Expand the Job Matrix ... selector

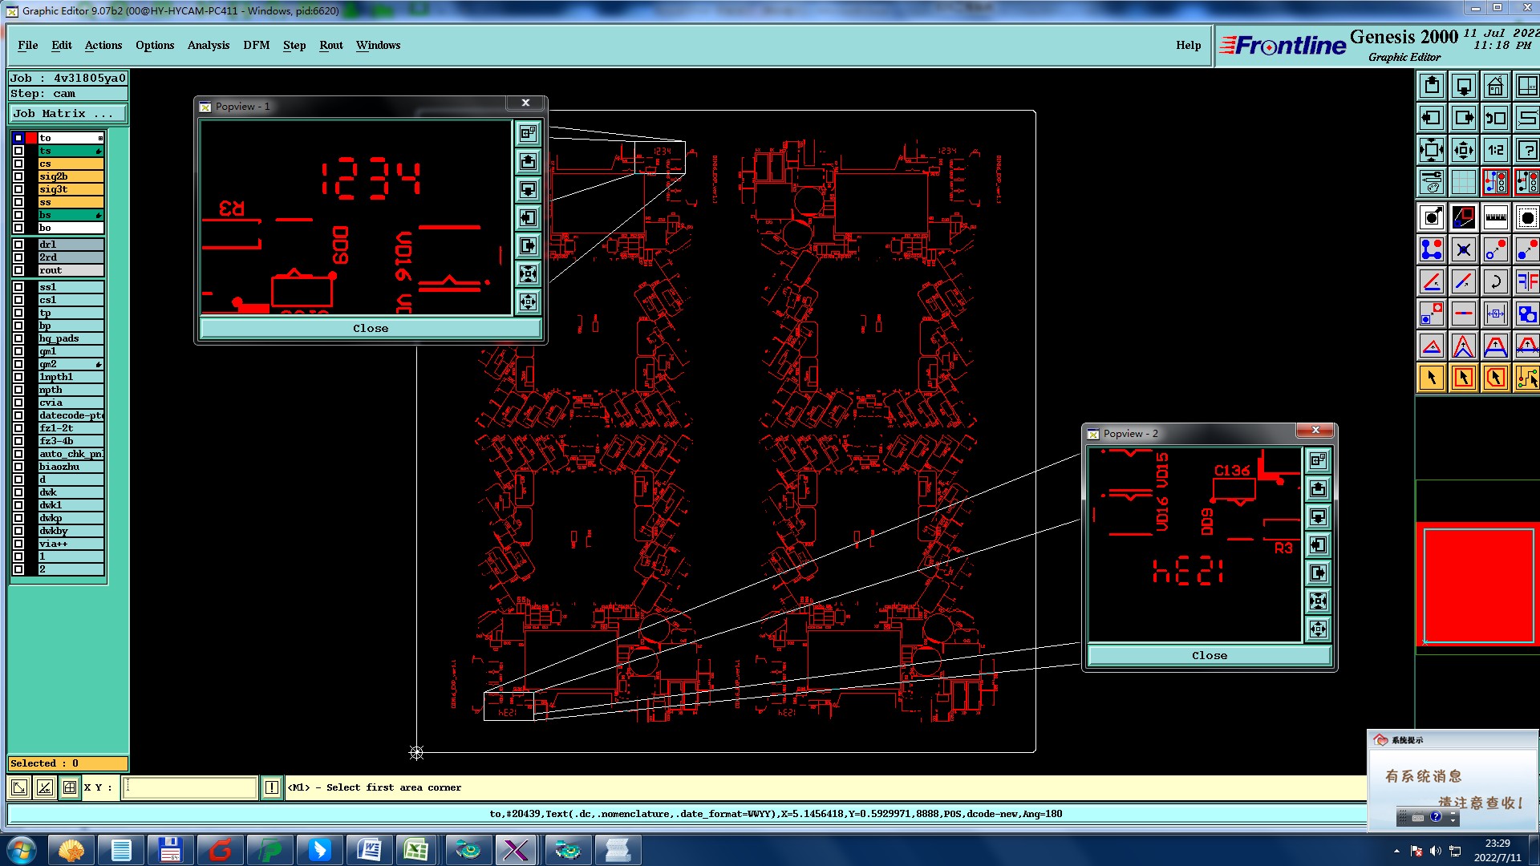67,114
